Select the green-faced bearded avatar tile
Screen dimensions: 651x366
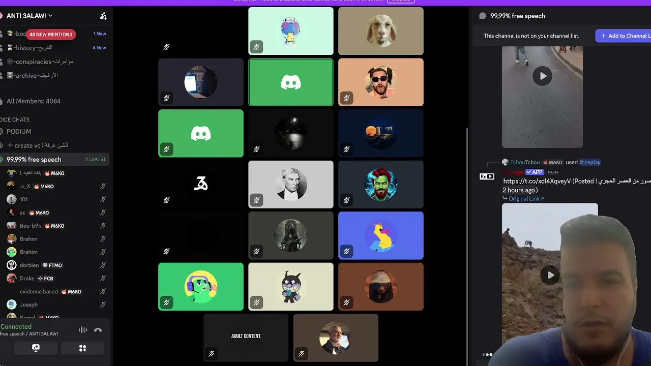381,185
